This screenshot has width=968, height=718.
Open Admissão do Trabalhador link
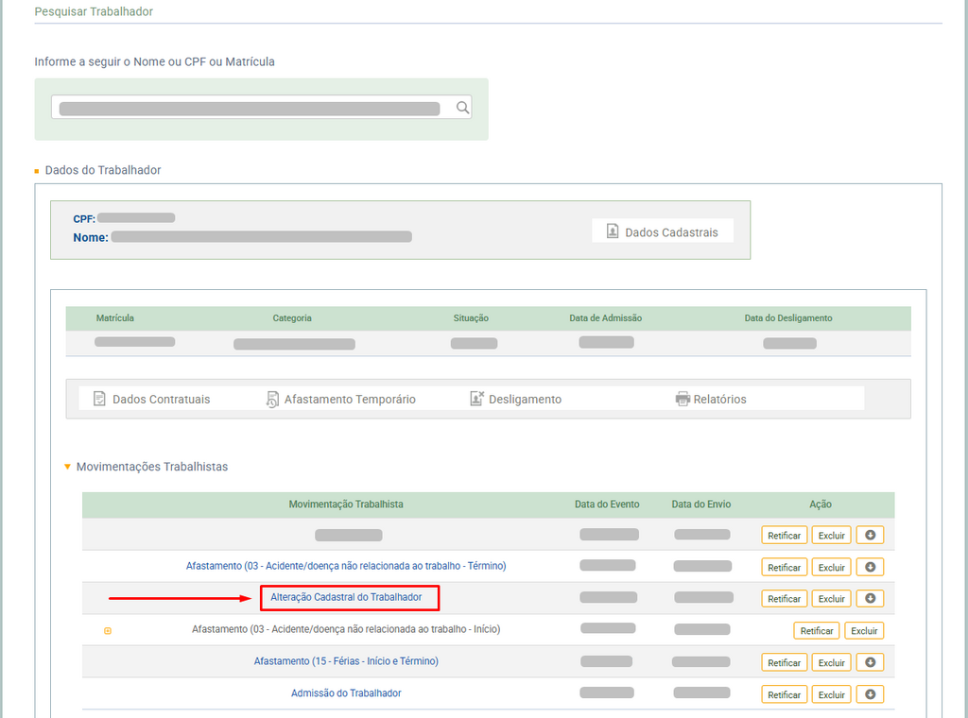coord(346,693)
